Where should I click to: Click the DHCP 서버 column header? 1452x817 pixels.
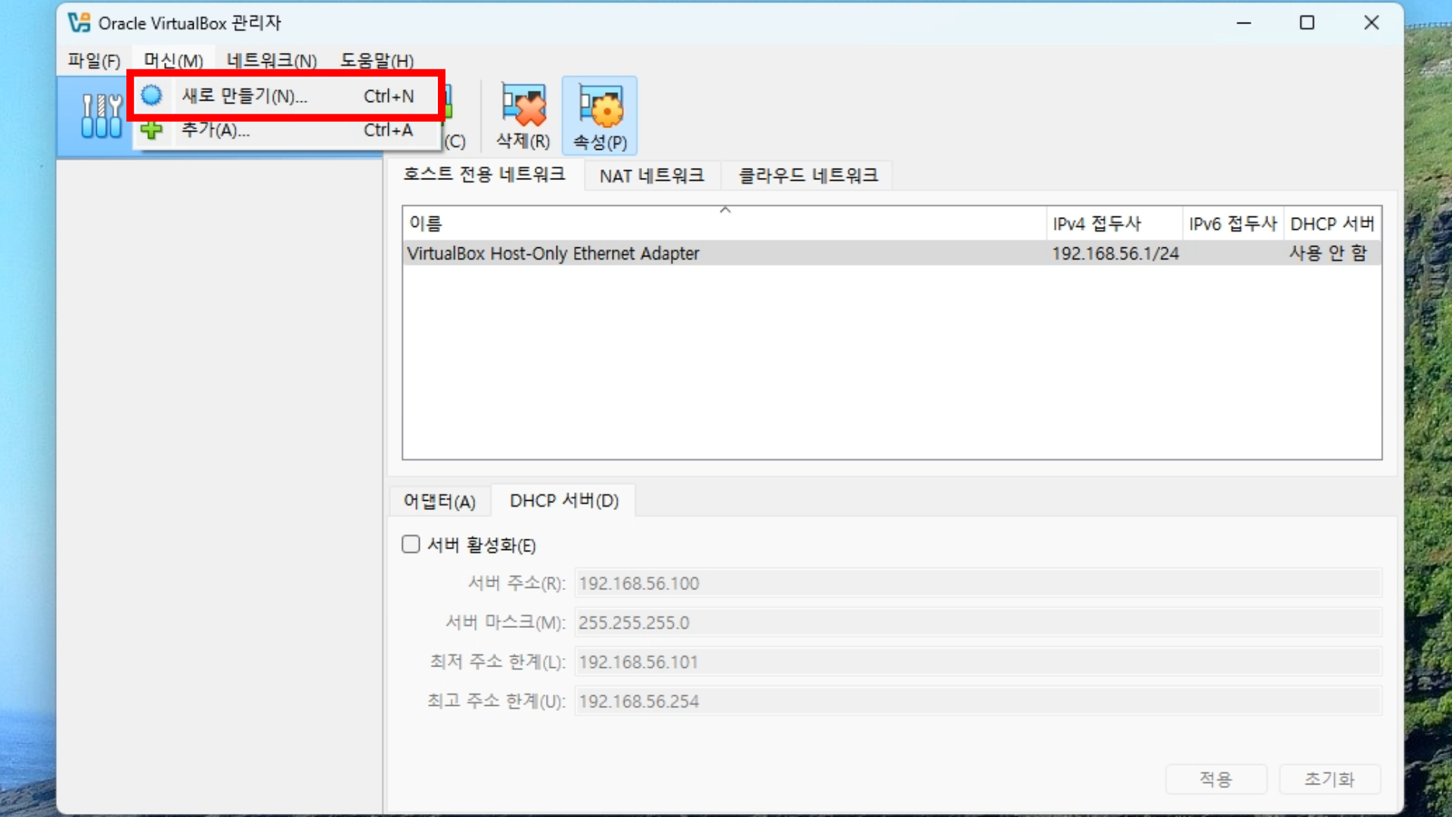click(x=1332, y=224)
